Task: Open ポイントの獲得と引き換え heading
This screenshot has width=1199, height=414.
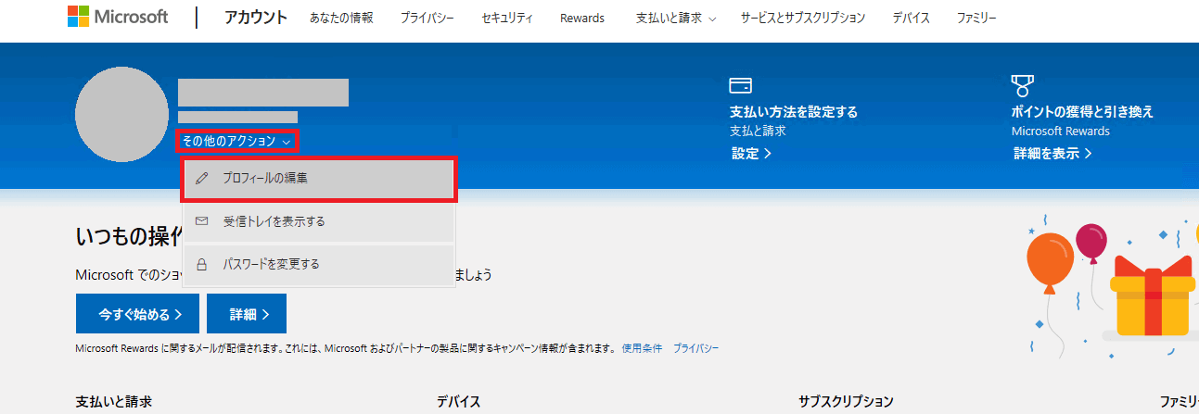Action: 1082,112
